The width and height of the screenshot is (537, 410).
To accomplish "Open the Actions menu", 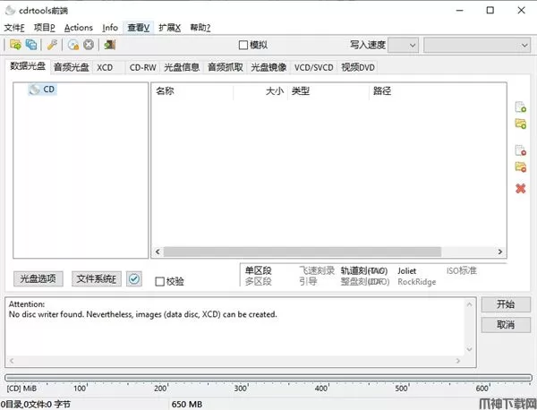I will coord(79,28).
